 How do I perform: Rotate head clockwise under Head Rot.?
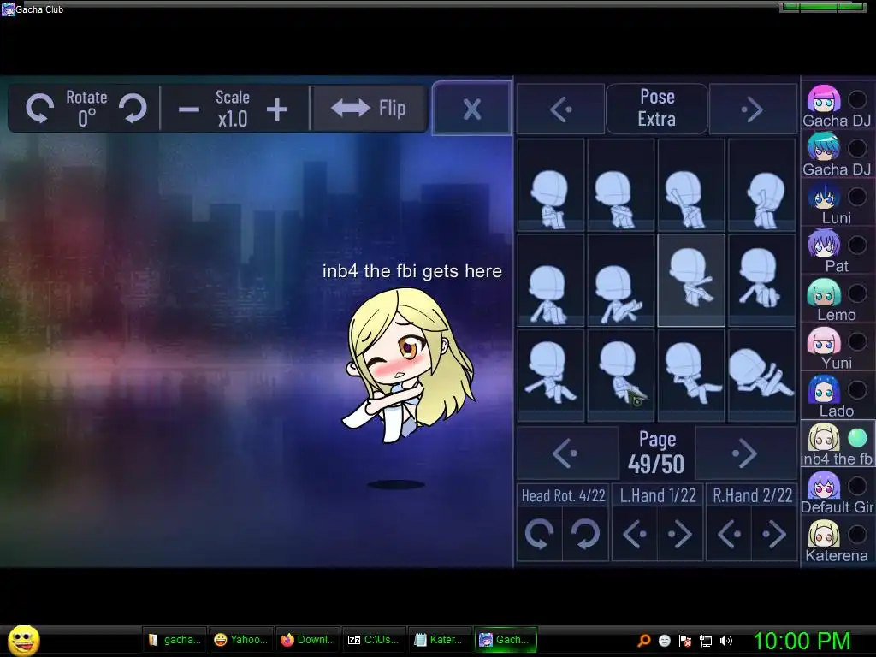click(585, 534)
